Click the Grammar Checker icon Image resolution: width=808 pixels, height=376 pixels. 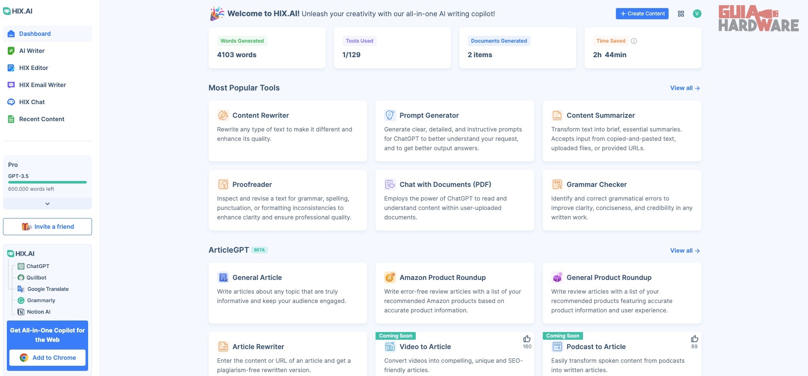pos(557,184)
